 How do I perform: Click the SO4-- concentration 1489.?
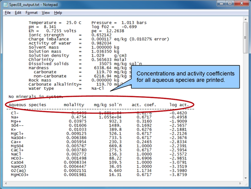tap(115, 125)
